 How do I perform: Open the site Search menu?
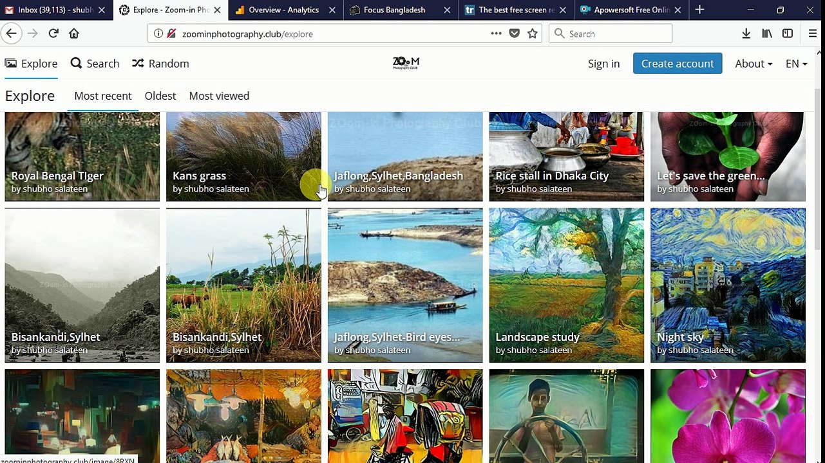click(x=95, y=64)
